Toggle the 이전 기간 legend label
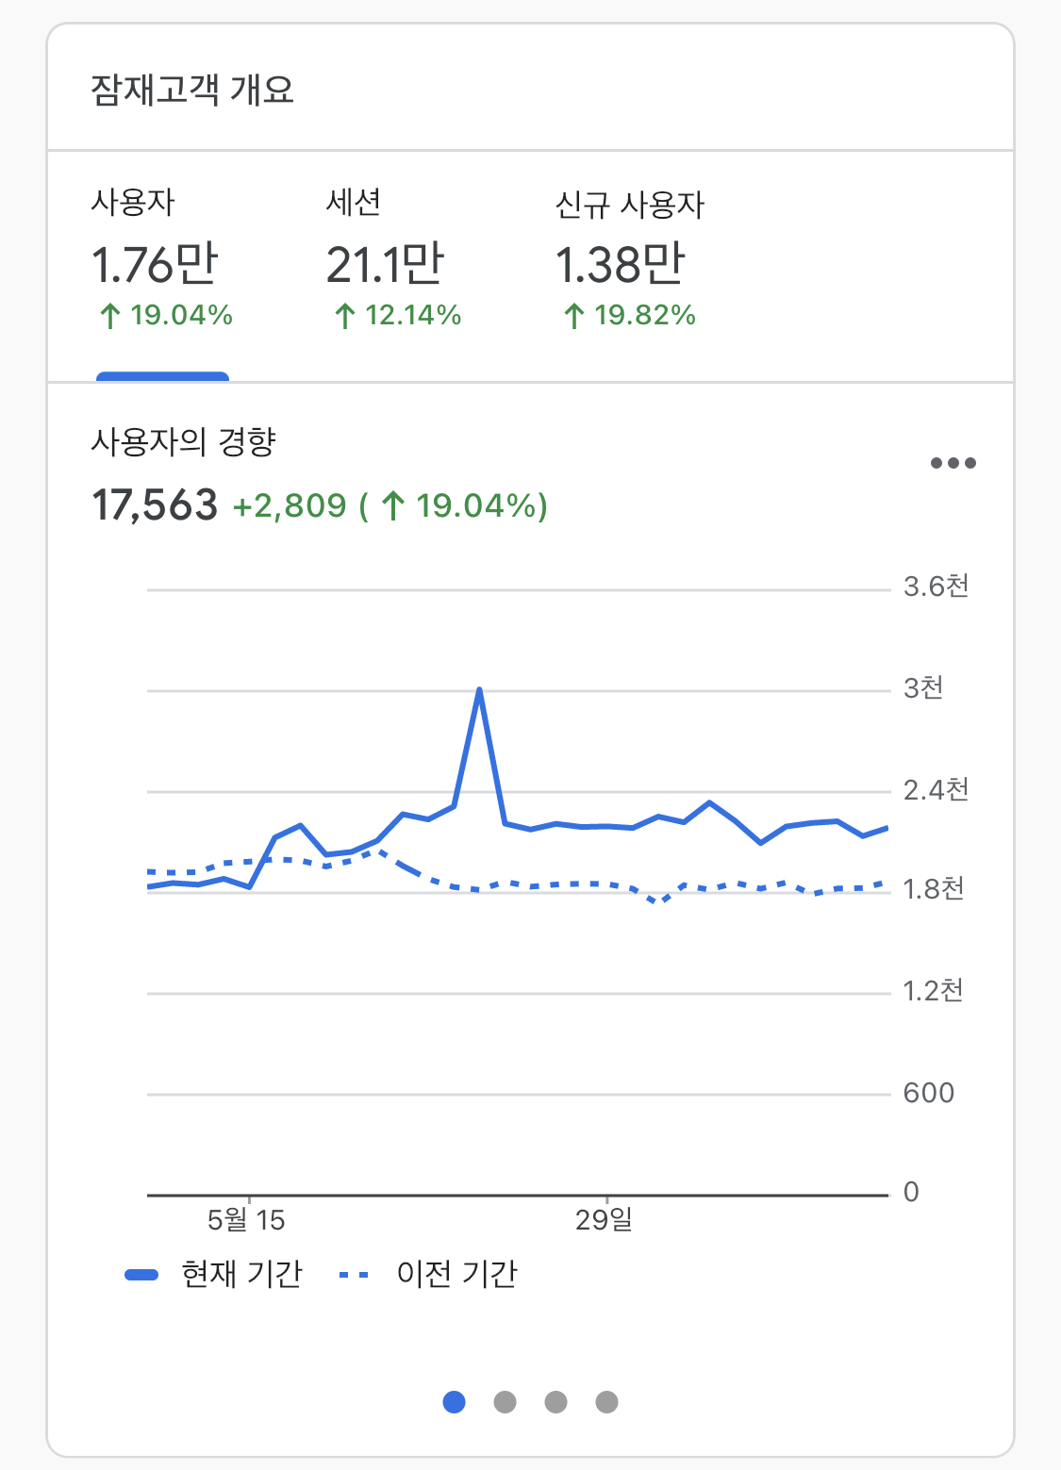 tap(456, 1274)
